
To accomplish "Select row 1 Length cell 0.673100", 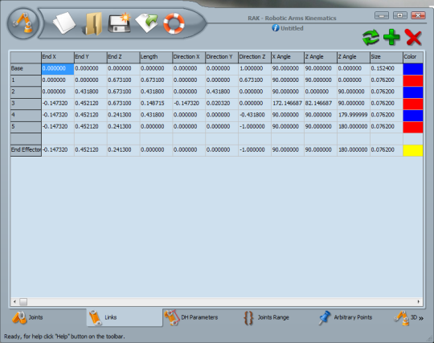I will pyautogui.click(x=156, y=80).
